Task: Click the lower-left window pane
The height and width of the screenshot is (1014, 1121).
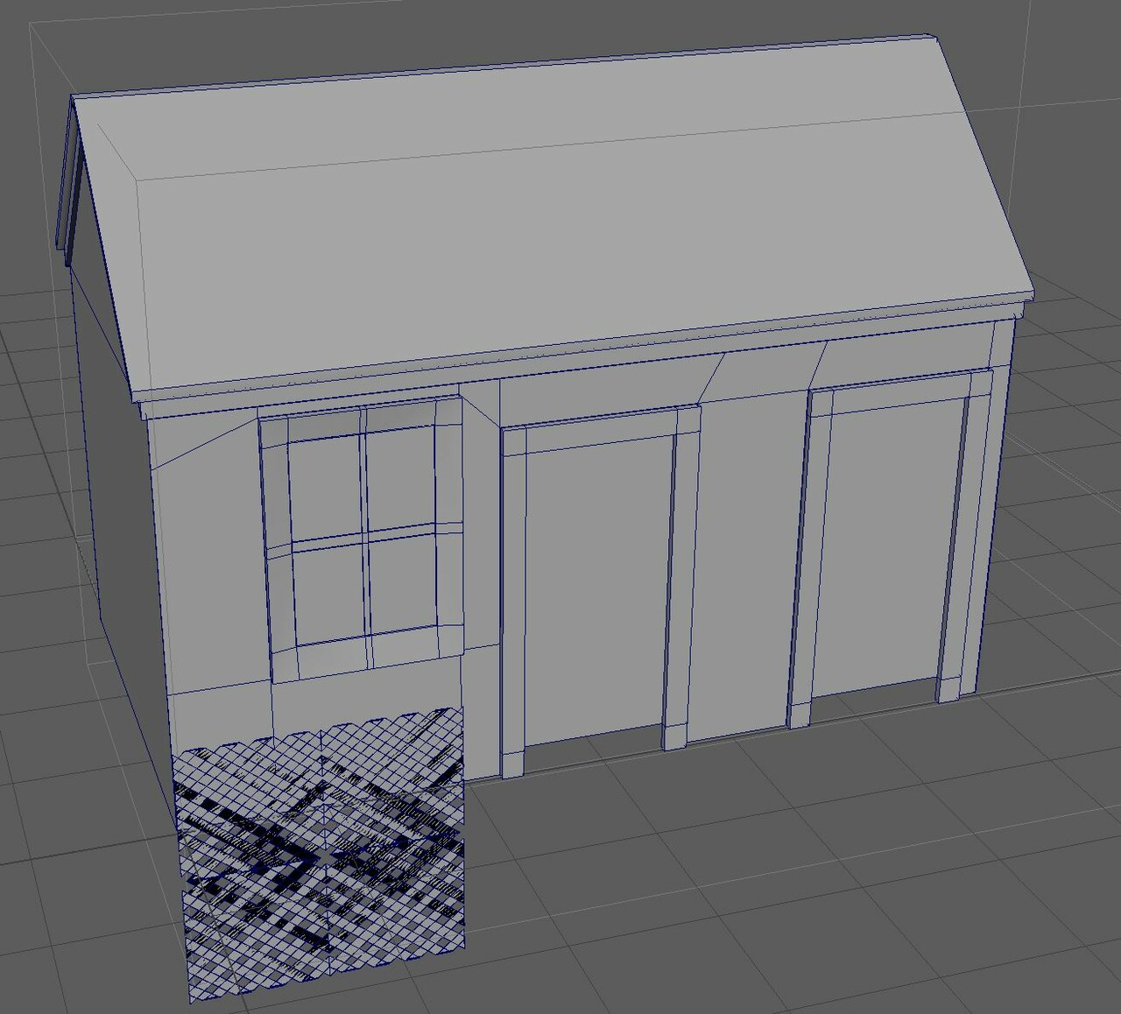Action: coord(331,595)
